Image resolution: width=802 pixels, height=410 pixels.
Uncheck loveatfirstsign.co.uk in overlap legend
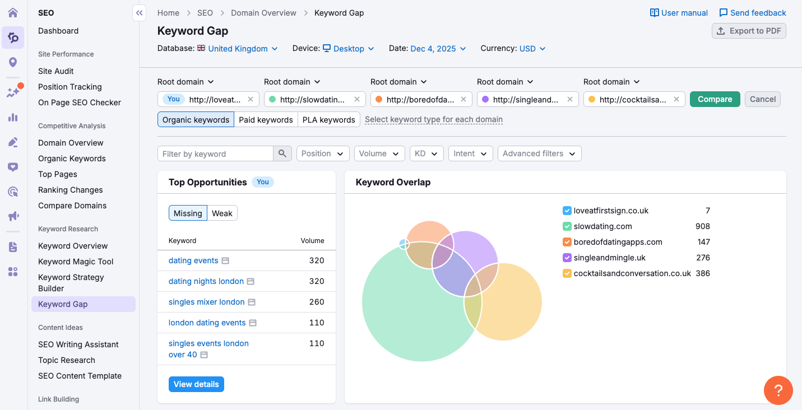(567, 211)
